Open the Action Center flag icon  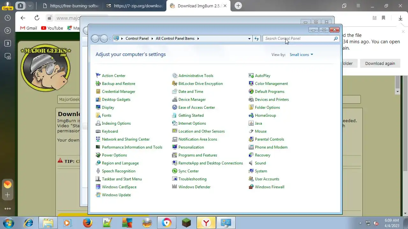(x=98, y=76)
